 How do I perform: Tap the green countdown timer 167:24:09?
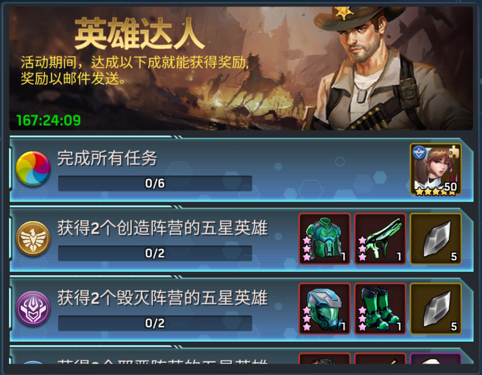[x=48, y=120]
